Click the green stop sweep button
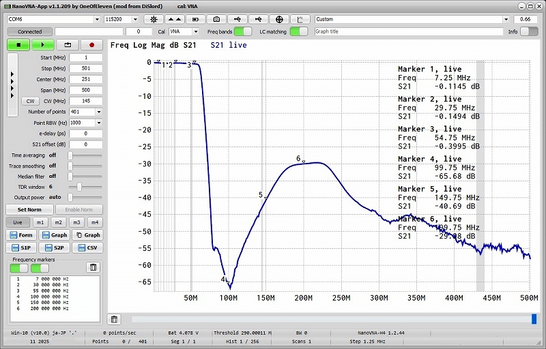Viewport: 546px width, 349px height. [x=18, y=44]
